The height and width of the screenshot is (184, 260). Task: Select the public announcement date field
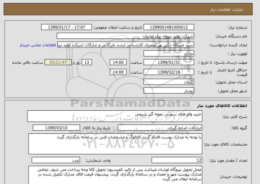(66, 27)
